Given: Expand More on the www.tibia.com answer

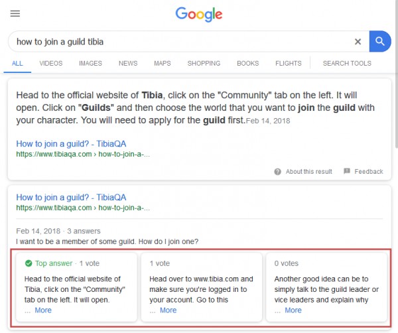Looking at the screenshot, I should [x=168, y=310].
